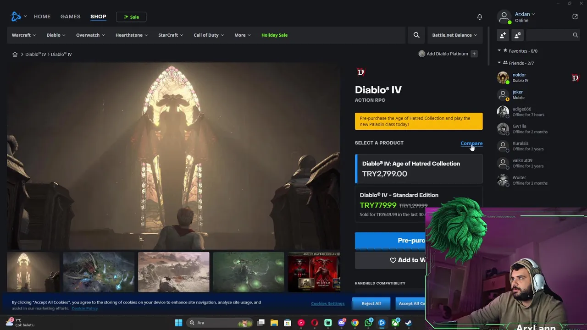Screen dimensions: 587x330
Task: Open Task View from taskbar
Action: click(x=260, y=323)
